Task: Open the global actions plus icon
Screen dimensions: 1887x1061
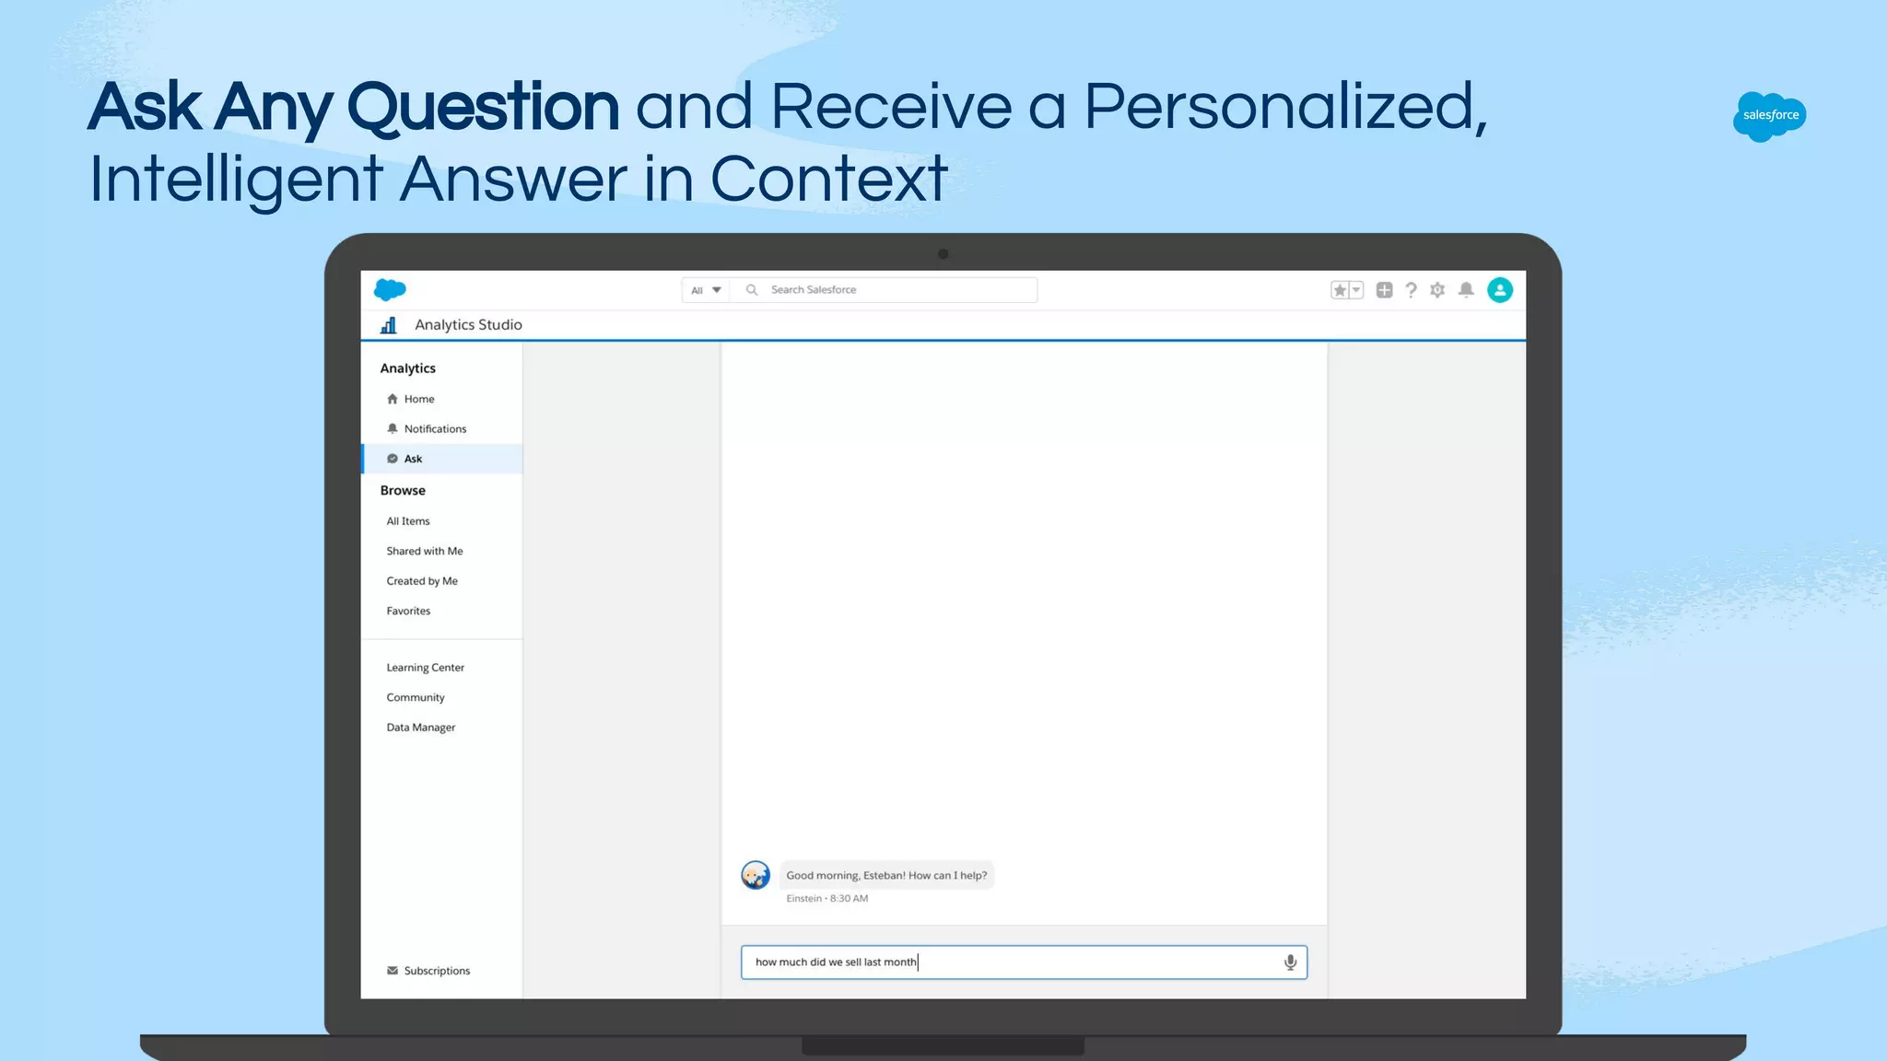Action: point(1384,290)
